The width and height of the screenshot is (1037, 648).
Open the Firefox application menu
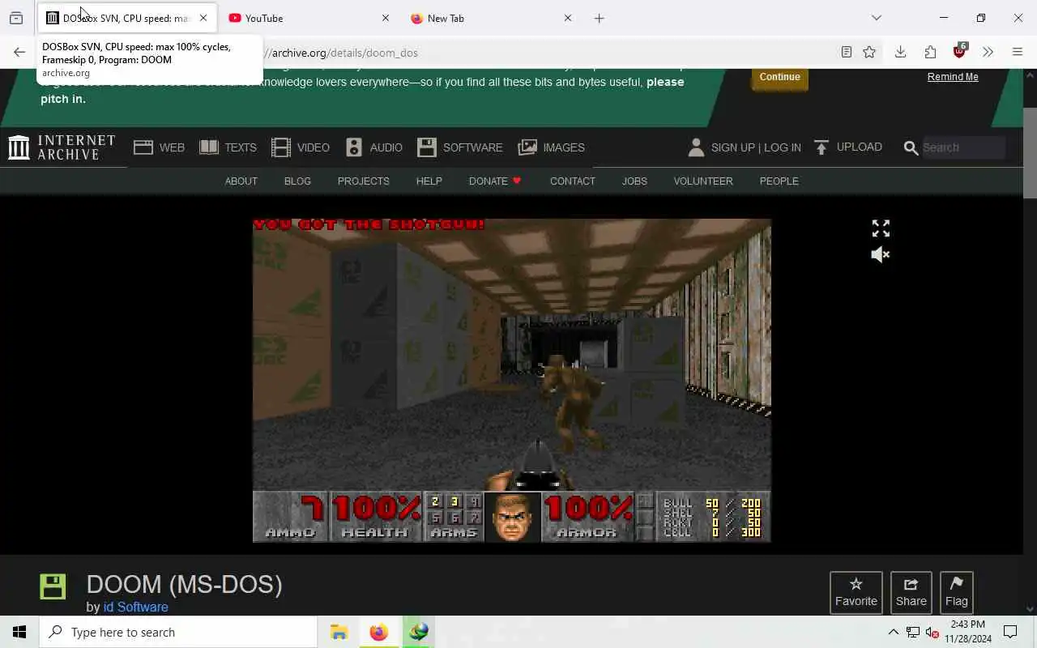tap(1018, 53)
